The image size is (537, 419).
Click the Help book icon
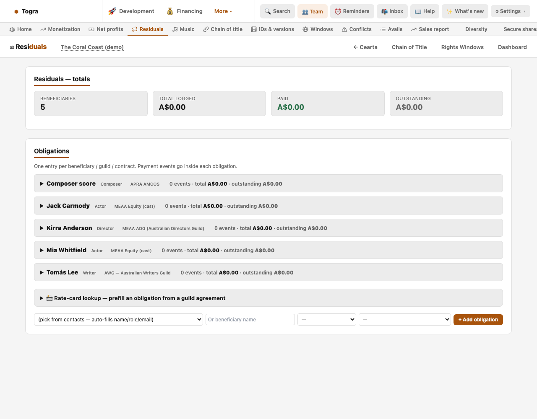click(418, 11)
